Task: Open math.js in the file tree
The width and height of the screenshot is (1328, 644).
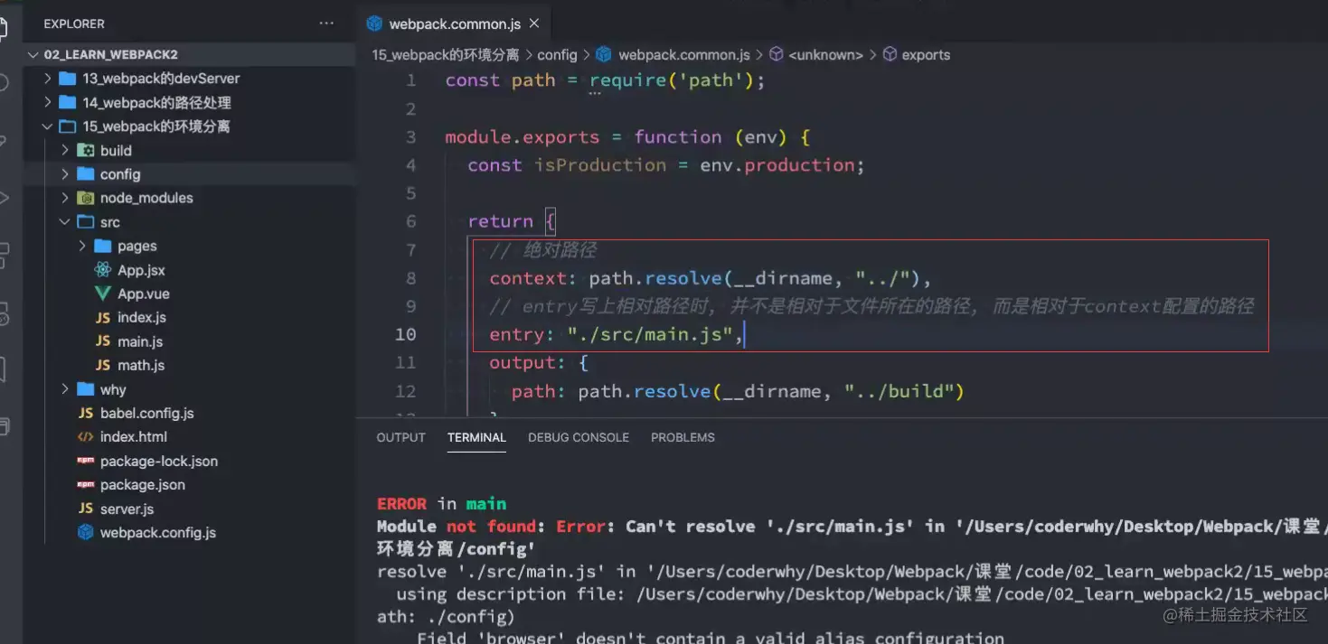Action: 141,365
